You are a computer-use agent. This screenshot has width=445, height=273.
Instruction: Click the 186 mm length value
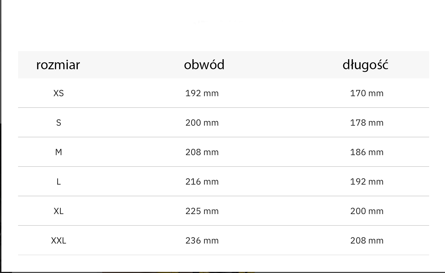pos(367,152)
